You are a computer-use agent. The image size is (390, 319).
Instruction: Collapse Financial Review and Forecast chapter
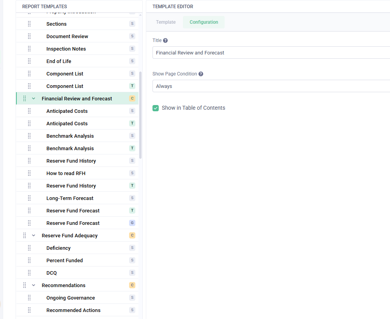pos(34,98)
